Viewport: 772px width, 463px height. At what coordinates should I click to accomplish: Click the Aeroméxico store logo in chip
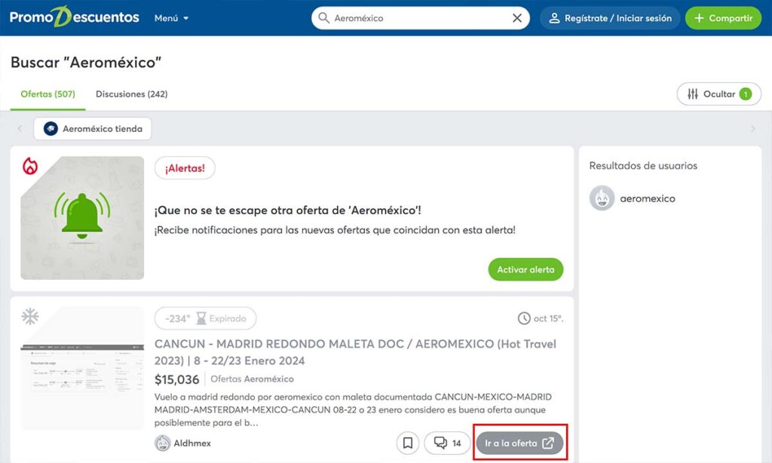click(x=51, y=128)
